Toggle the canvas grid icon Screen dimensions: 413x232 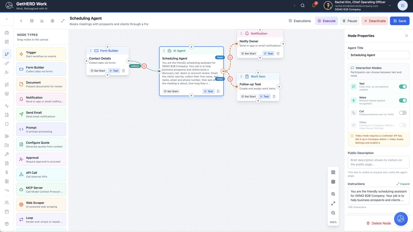tap(333, 182)
